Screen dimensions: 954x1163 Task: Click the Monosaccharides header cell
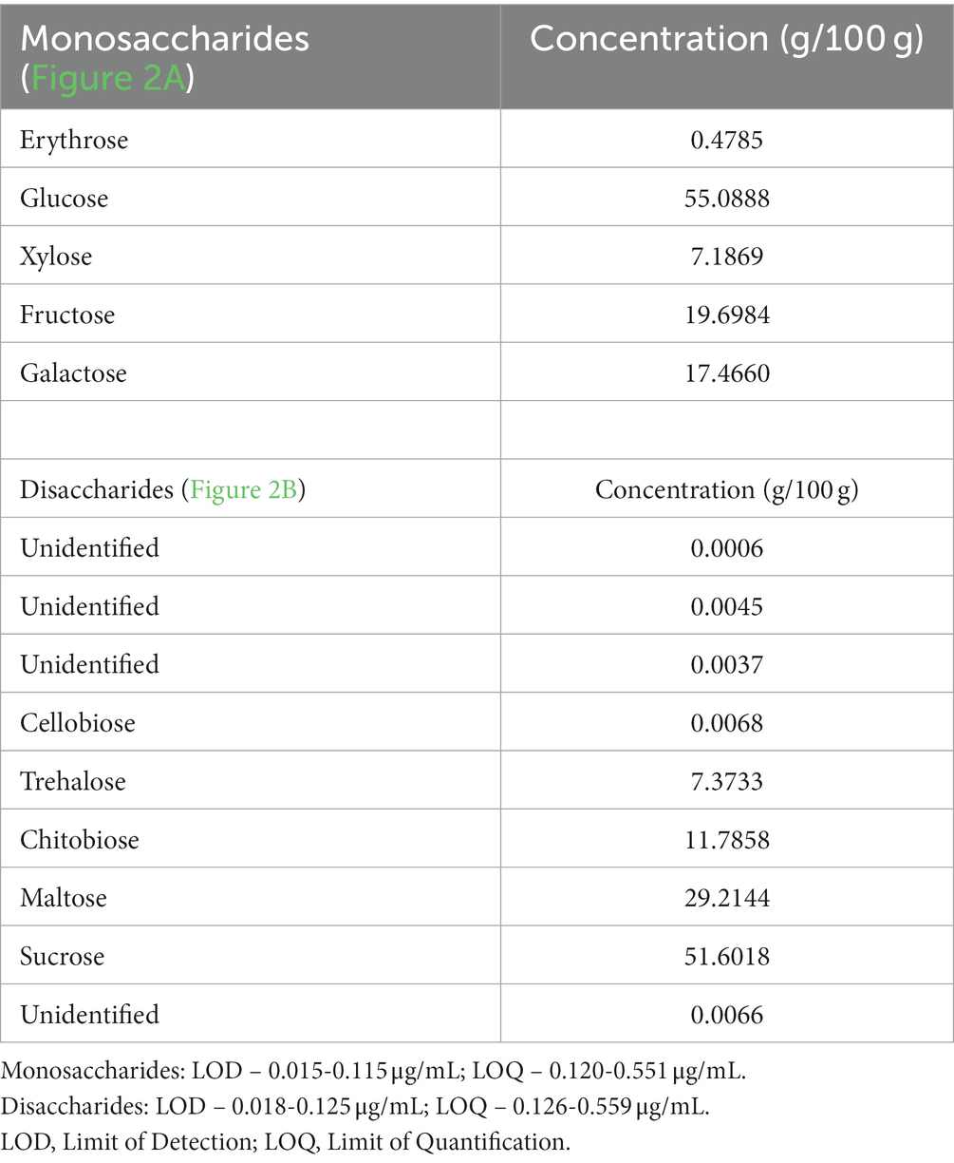(x=251, y=55)
